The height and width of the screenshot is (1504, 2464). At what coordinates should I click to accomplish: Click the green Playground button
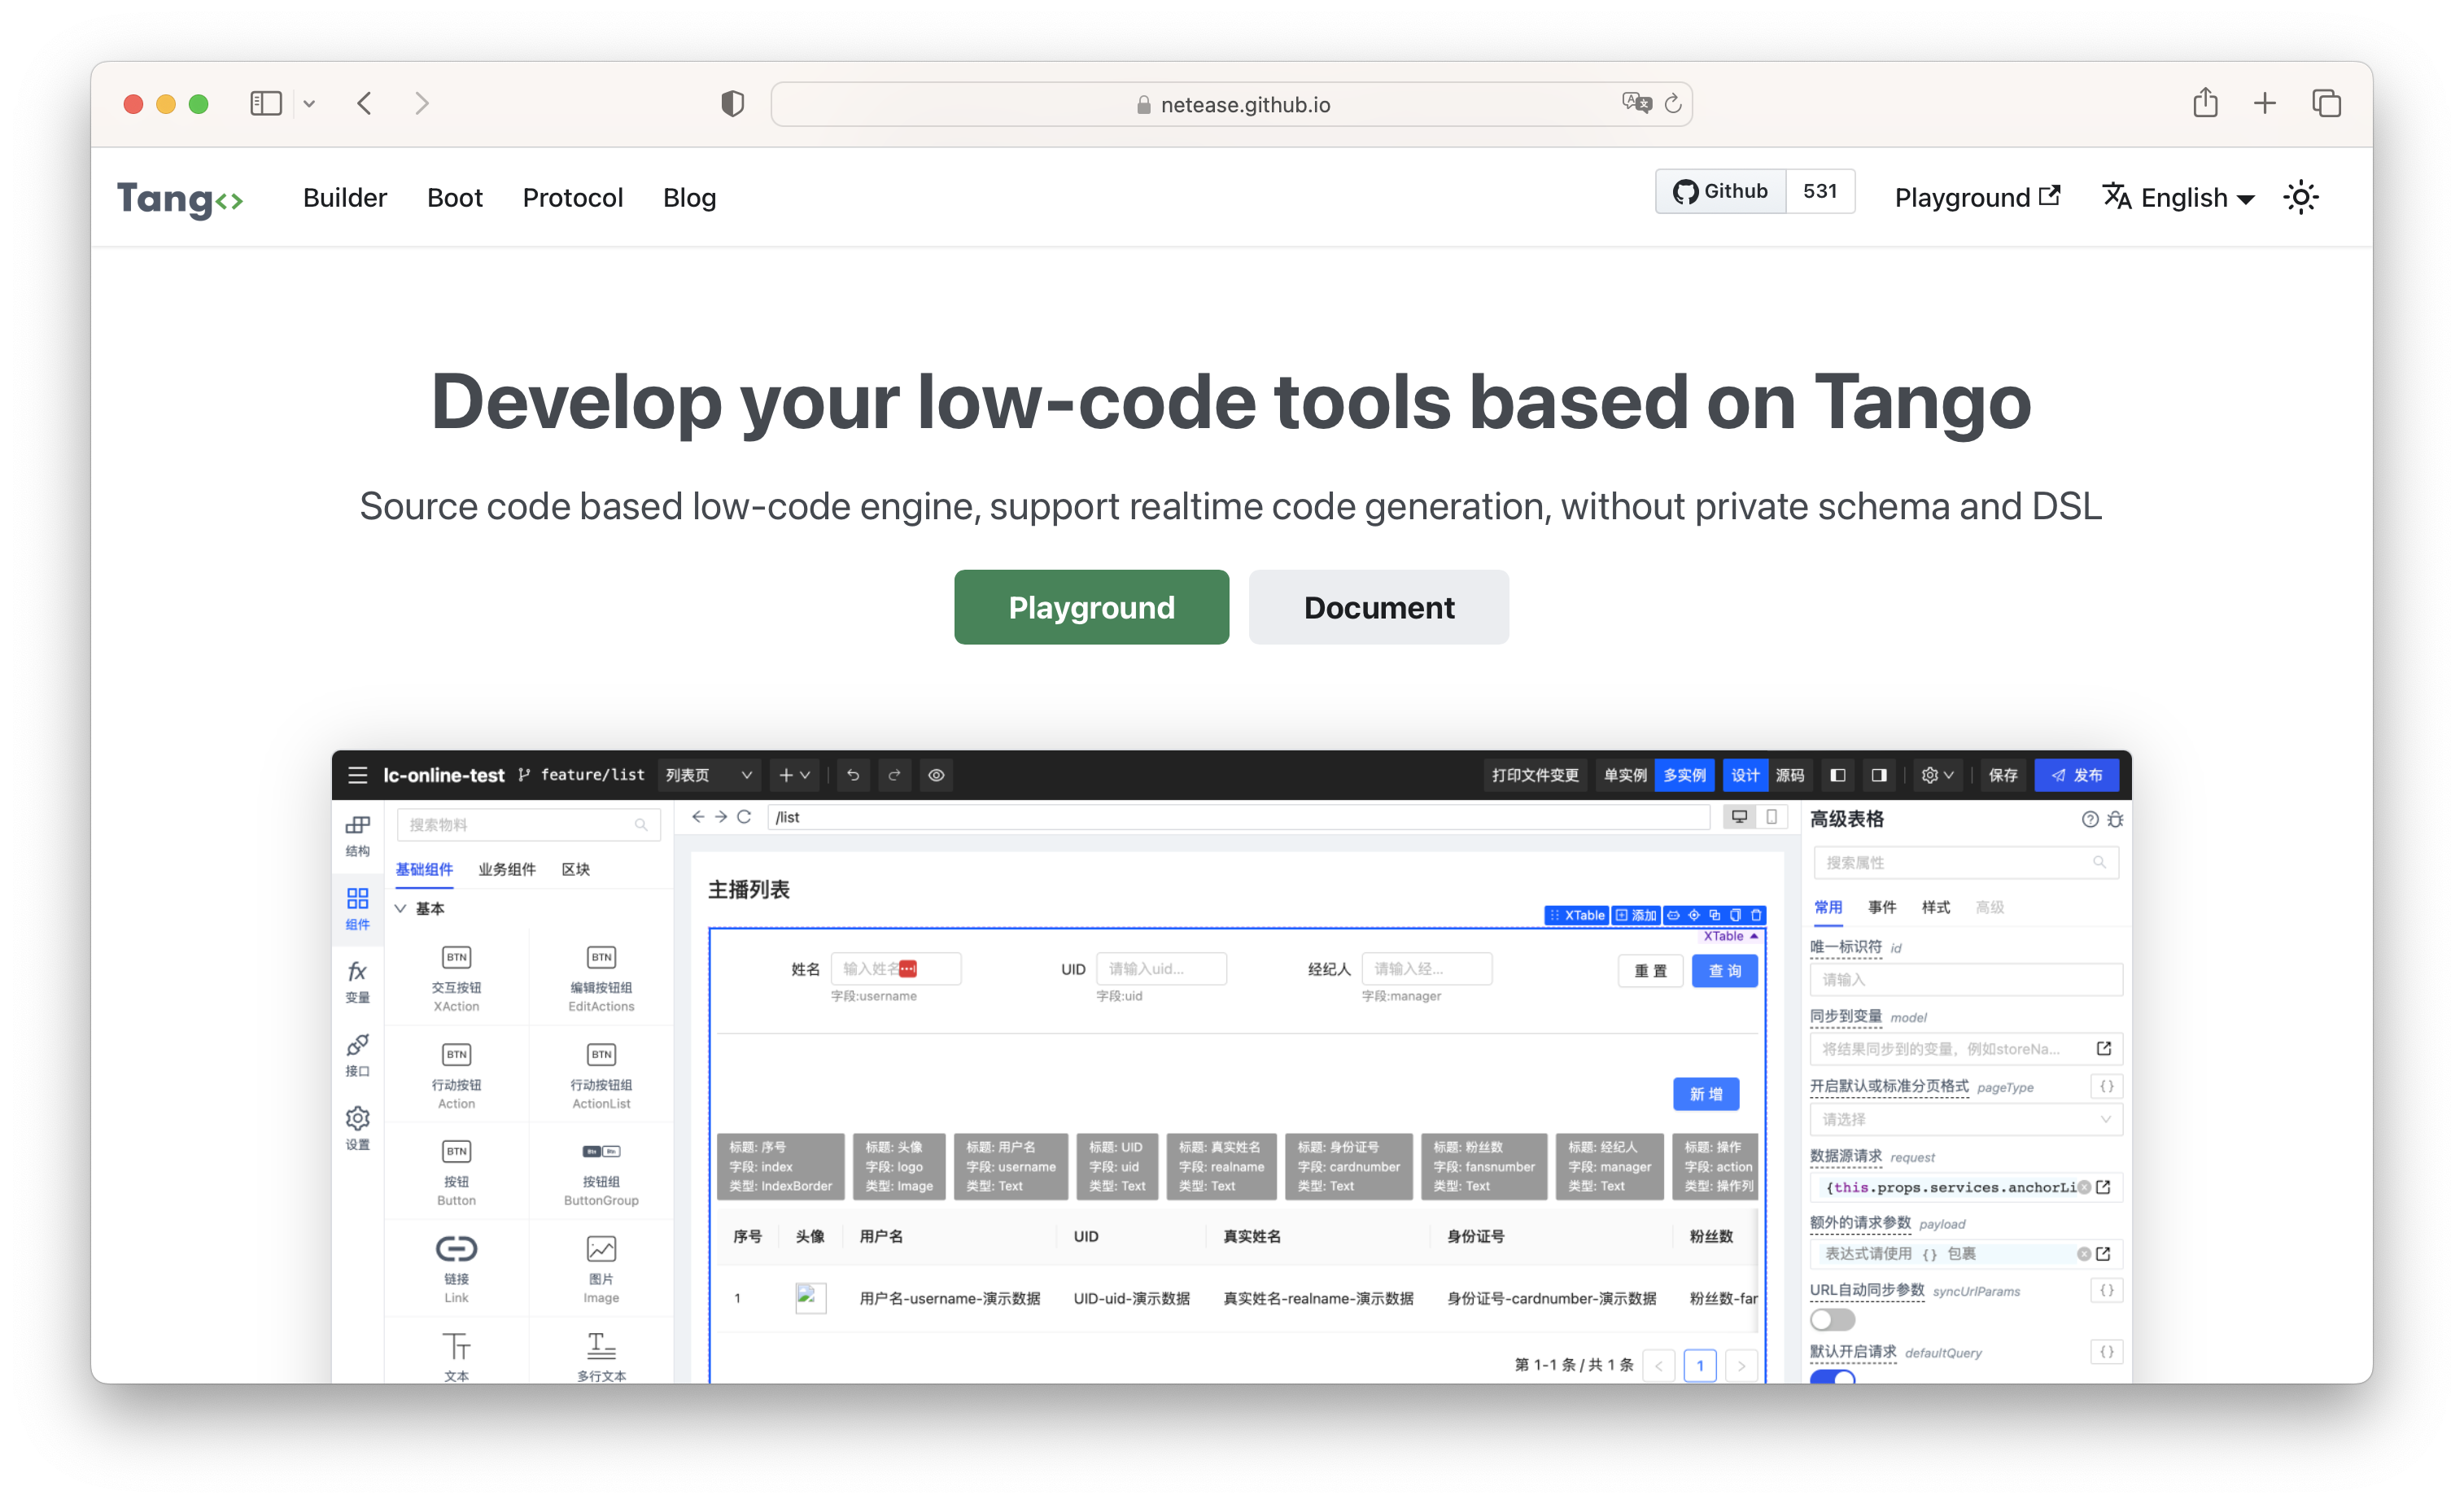click(x=1091, y=607)
